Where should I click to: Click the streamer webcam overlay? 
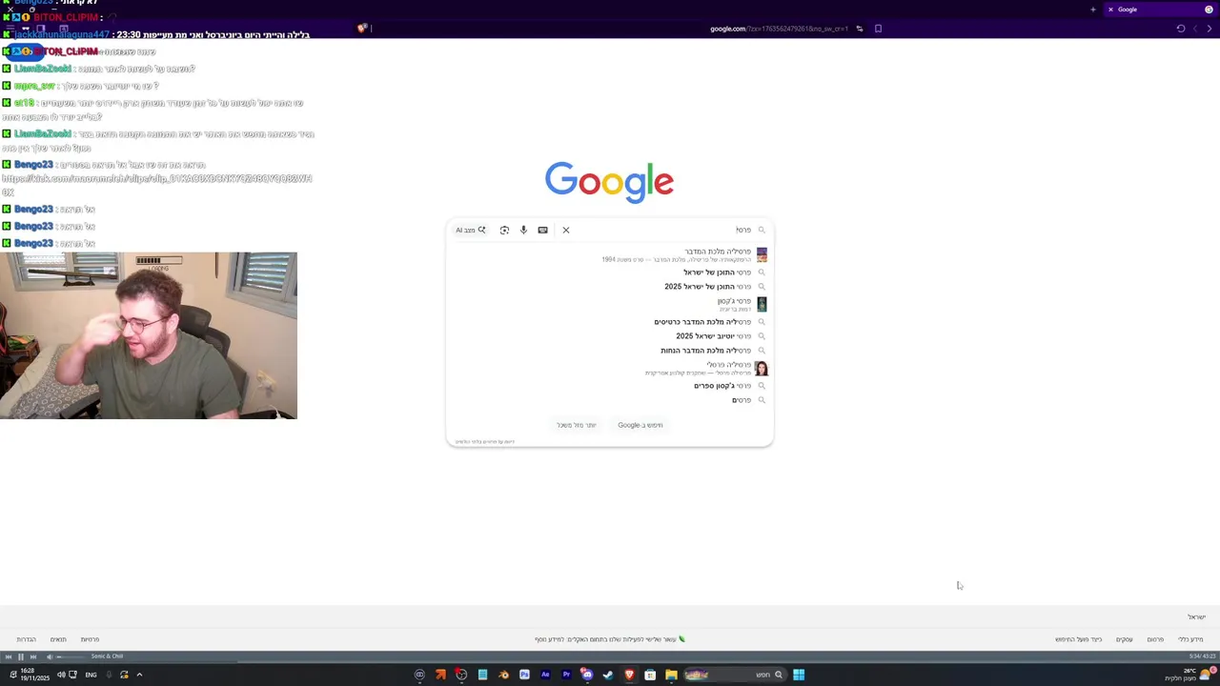click(149, 335)
